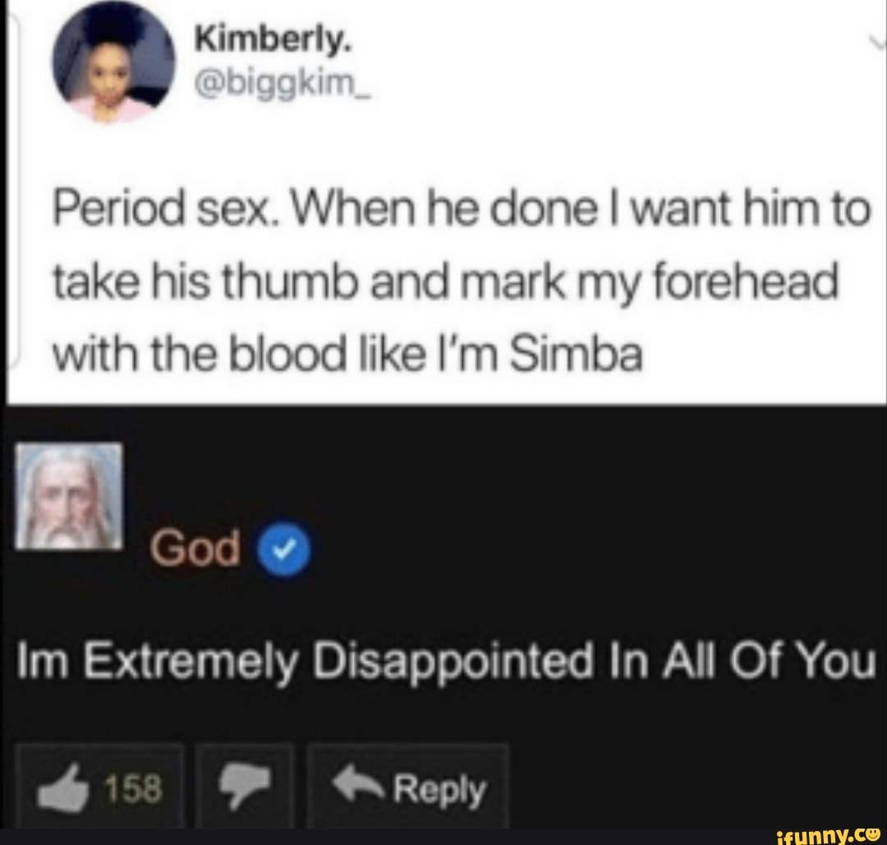Click the blue verified checkmark badge
The image size is (887, 845).
[284, 549]
